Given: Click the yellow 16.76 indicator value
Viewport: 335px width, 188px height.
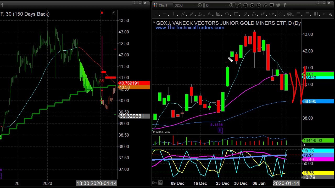Looking at the screenshot, I should (x=318, y=173).
